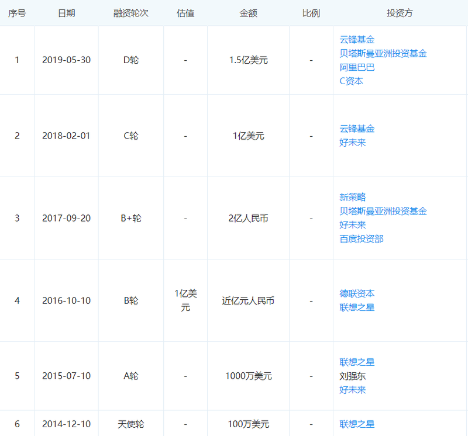Viewport: 468px width, 436px height.
Task: Select the 近亿元人民币 amount cell
Action: 248,300
